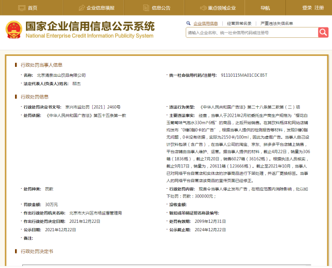Click the credit code 91110115MA01CDCB5T
Viewport: 332px width, 268px height.
[x=244, y=75]
